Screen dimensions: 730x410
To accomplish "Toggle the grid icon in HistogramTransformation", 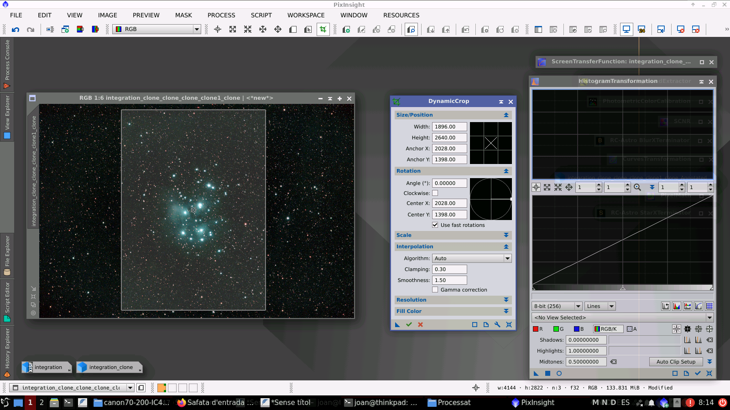I will 710,306.
